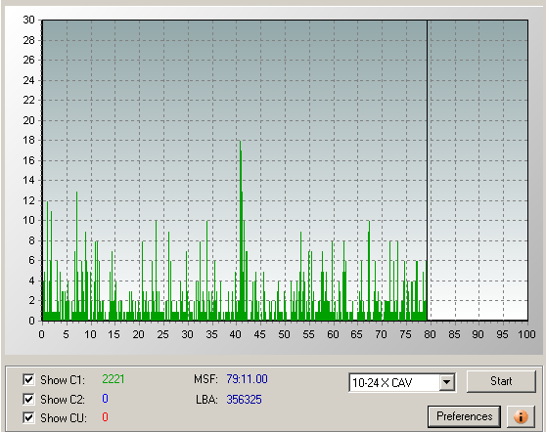Toggle the Show C2 checkbox
The image size is (546, 432).
pyautogui.click(x=28, y=399)
